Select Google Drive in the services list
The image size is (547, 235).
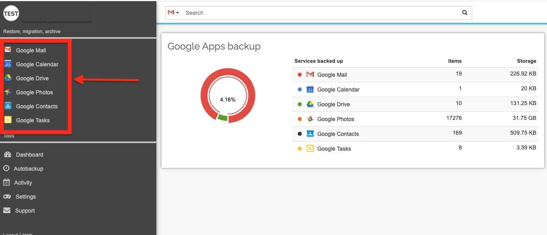tap(333, 104)
